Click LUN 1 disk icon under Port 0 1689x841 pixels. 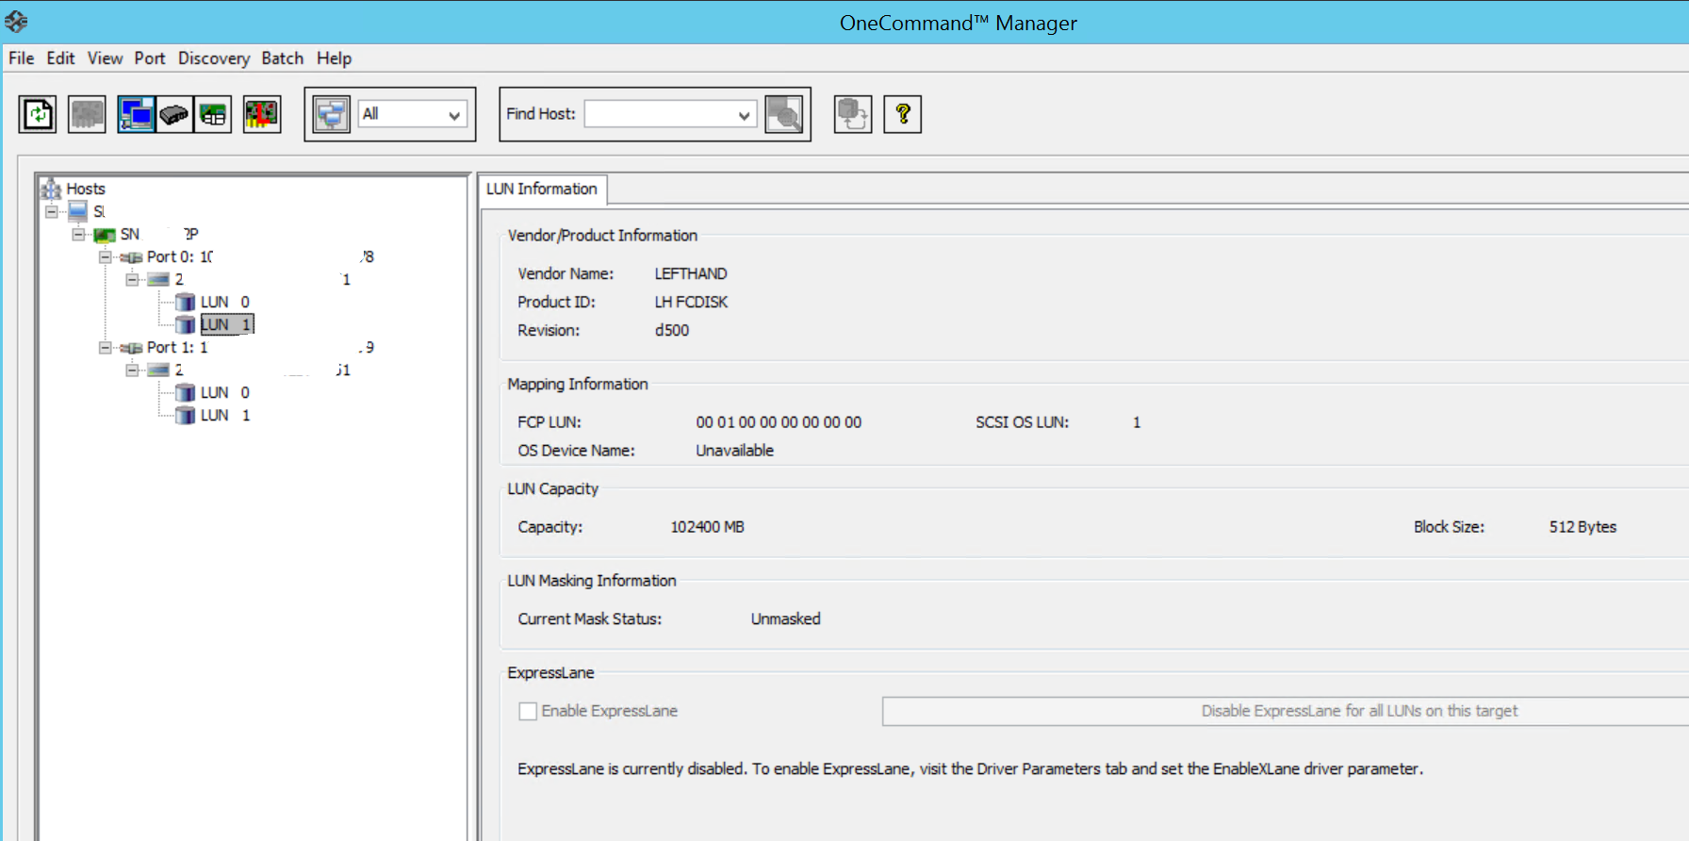186,324
